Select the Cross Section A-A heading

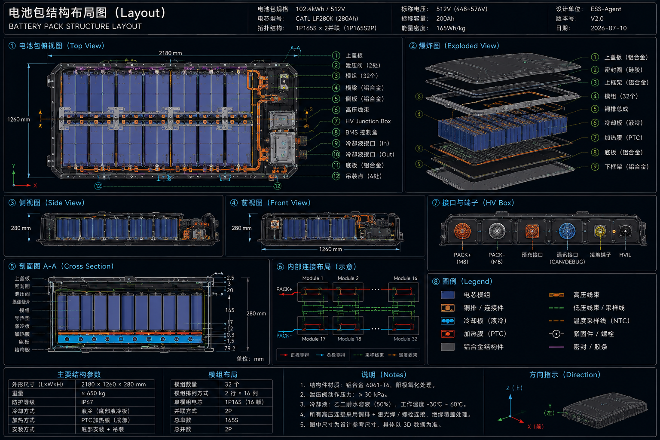[x=61, y=266]
